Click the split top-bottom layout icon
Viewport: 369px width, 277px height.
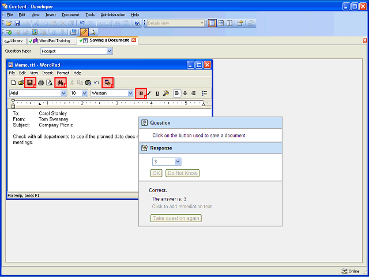pos(221,23)
